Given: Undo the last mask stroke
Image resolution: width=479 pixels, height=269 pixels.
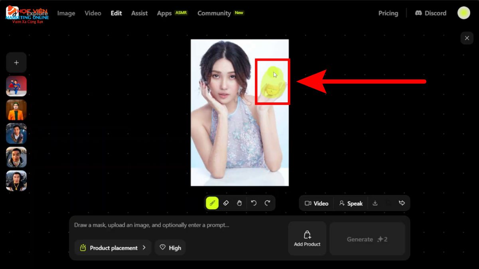Looking at the screenshot, I should 253,203.
